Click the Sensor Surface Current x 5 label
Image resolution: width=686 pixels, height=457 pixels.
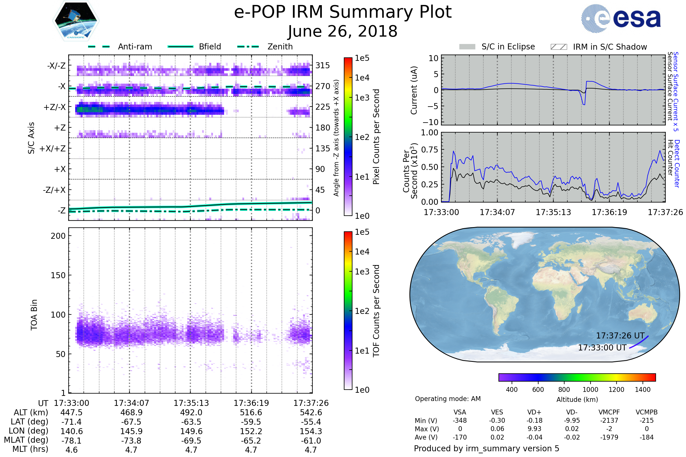coord(675,91)
